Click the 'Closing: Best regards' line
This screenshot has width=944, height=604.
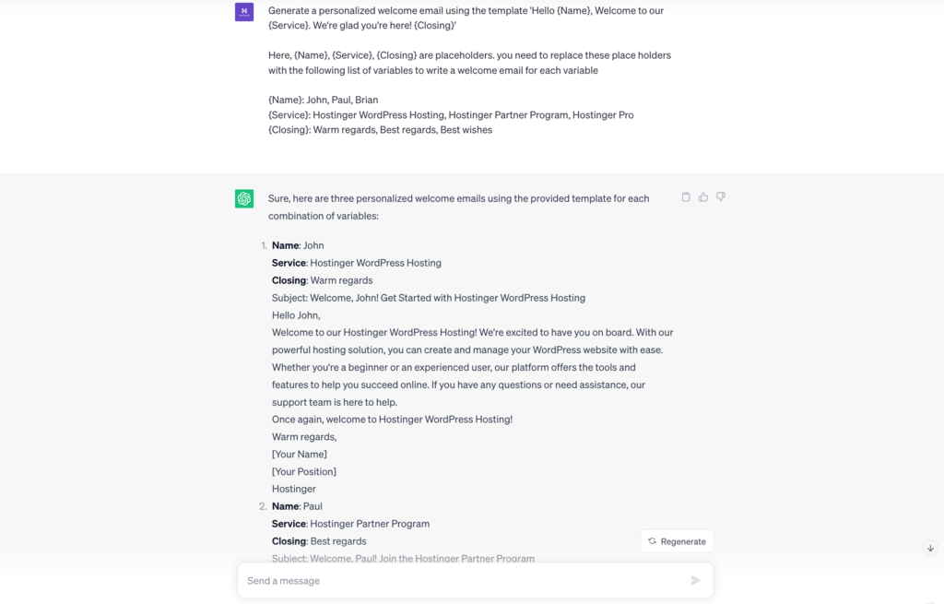(319, 541)
